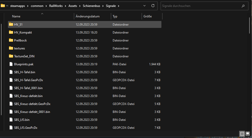
Task: Select the TextureSet_DIN folder
Action: [24, 56]
